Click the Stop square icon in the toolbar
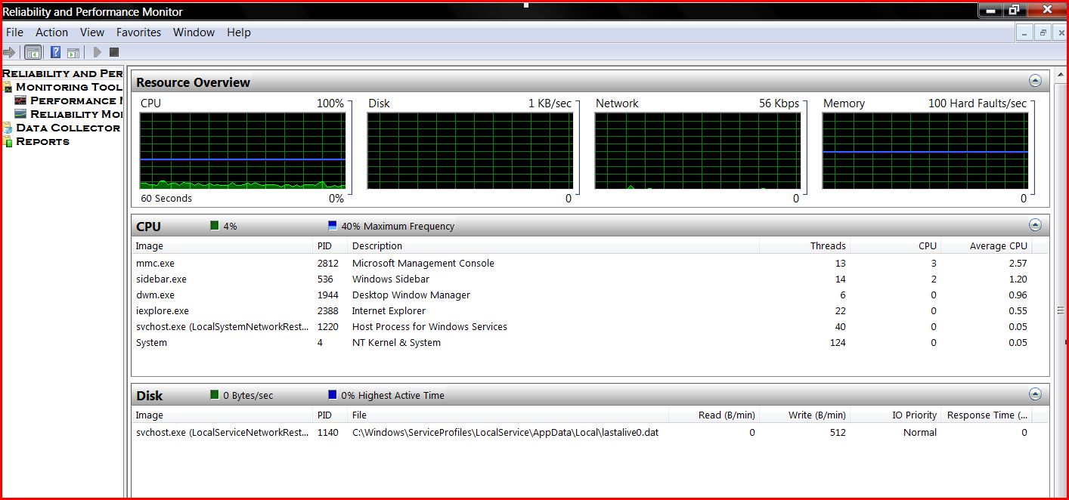The height and width of the screenshot is (500, 1069). 114,52
